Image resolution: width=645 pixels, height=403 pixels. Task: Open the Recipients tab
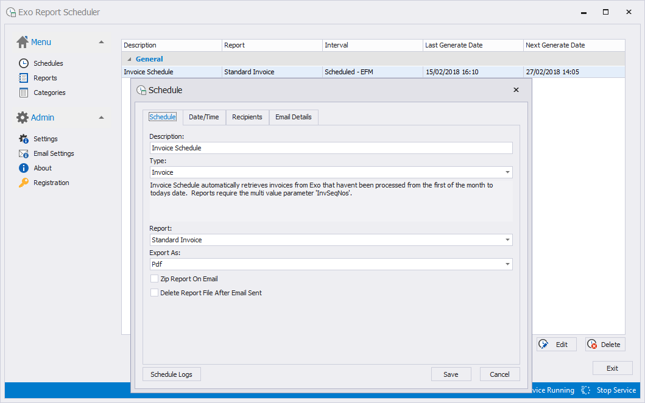click(247, 117)
